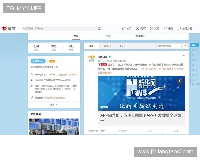Click the Lv17 level badge

52,61
